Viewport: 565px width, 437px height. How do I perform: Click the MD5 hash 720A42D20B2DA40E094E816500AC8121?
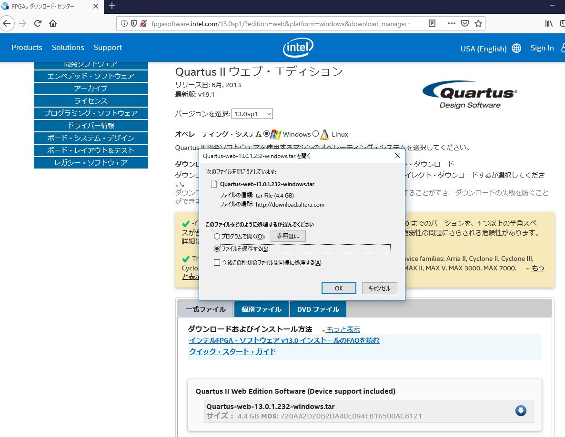click(351, 416)
